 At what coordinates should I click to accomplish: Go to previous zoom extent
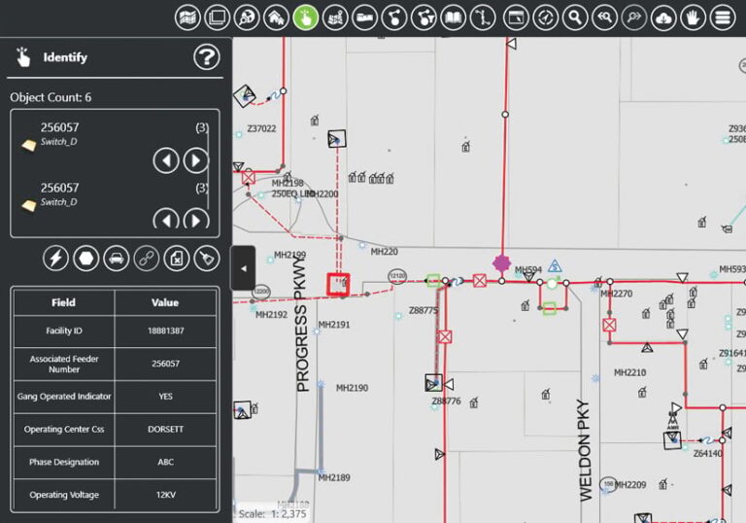tap(604, 17)
